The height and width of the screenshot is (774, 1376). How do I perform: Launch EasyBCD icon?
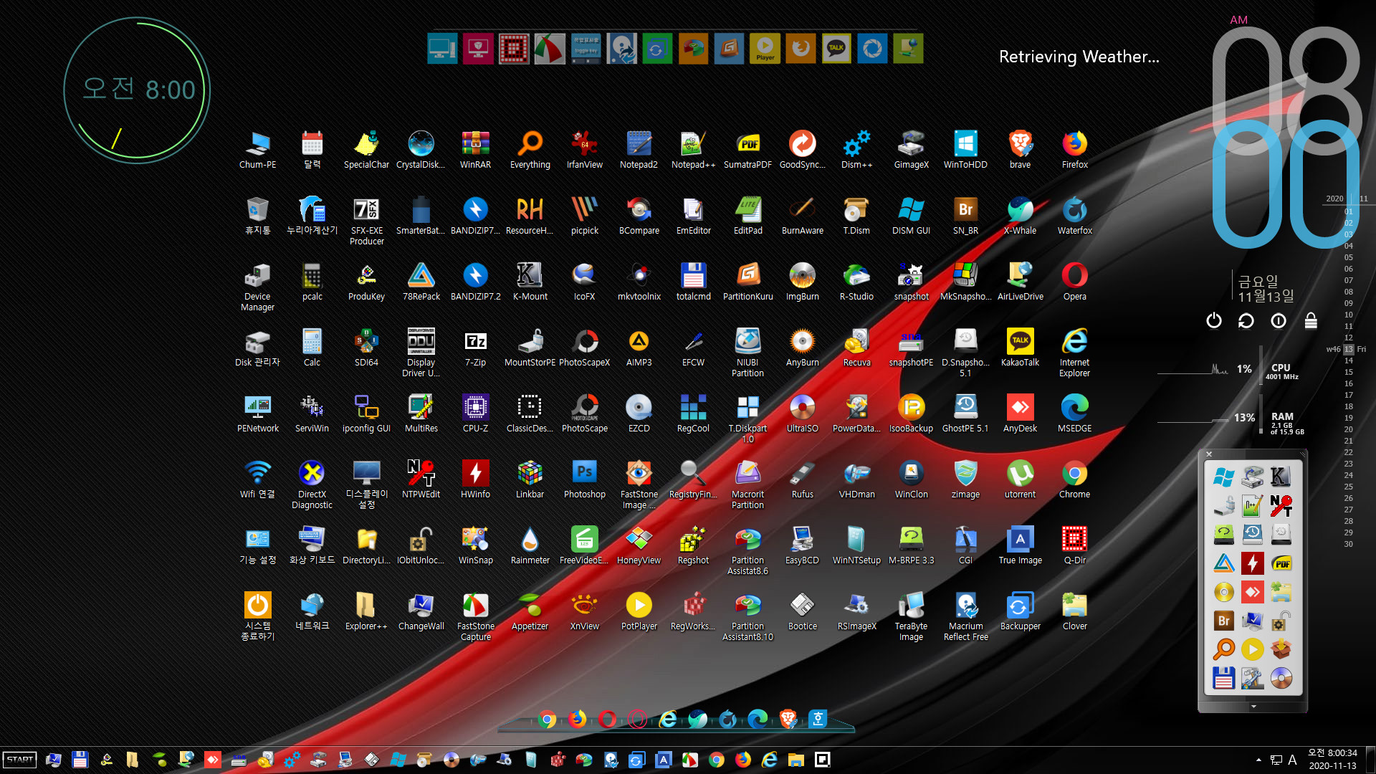coord(802,546)
